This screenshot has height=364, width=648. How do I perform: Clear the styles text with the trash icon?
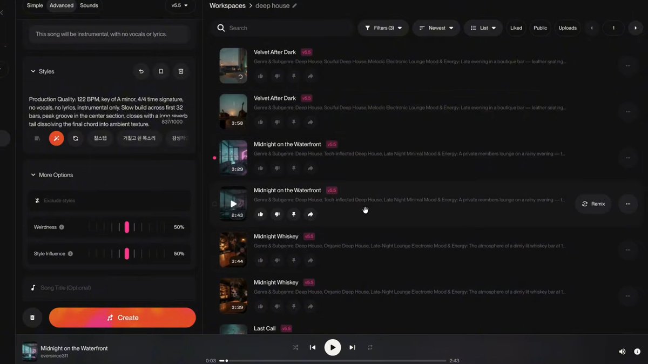point(181,71)
